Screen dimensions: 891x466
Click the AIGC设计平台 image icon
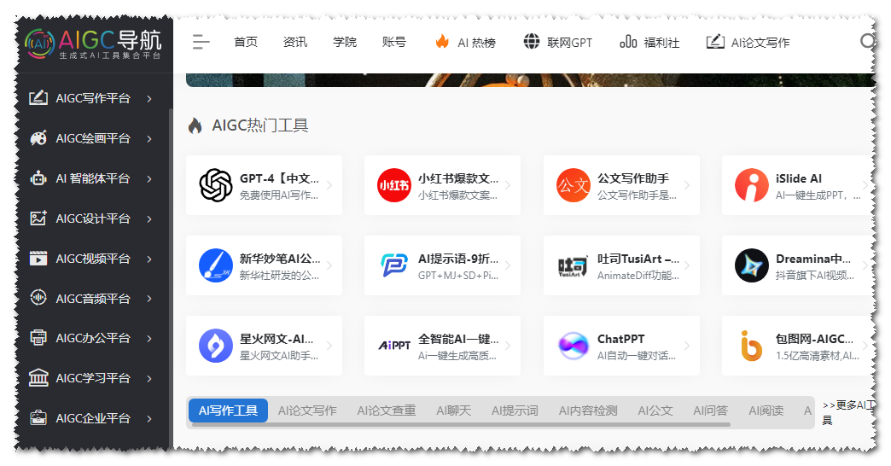click(x=38, y=218)
